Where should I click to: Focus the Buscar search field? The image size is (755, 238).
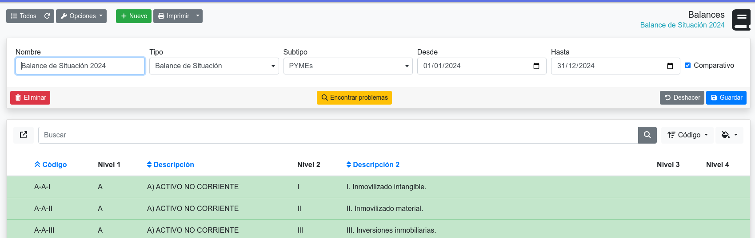(338, 135)
